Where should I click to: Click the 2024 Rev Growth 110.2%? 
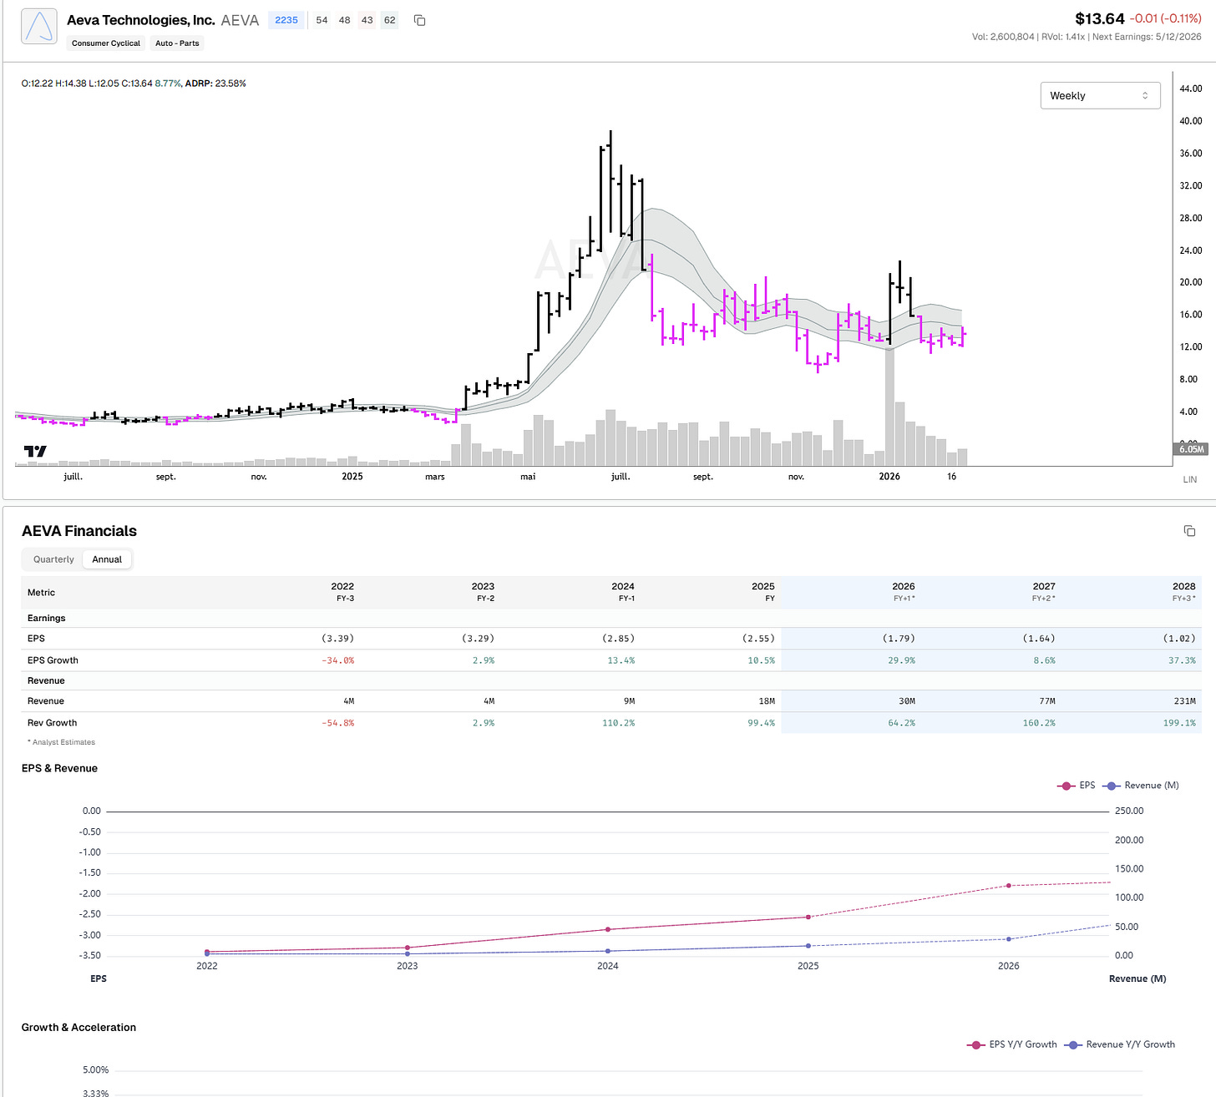pyautogui.click(x=619, y=723)
